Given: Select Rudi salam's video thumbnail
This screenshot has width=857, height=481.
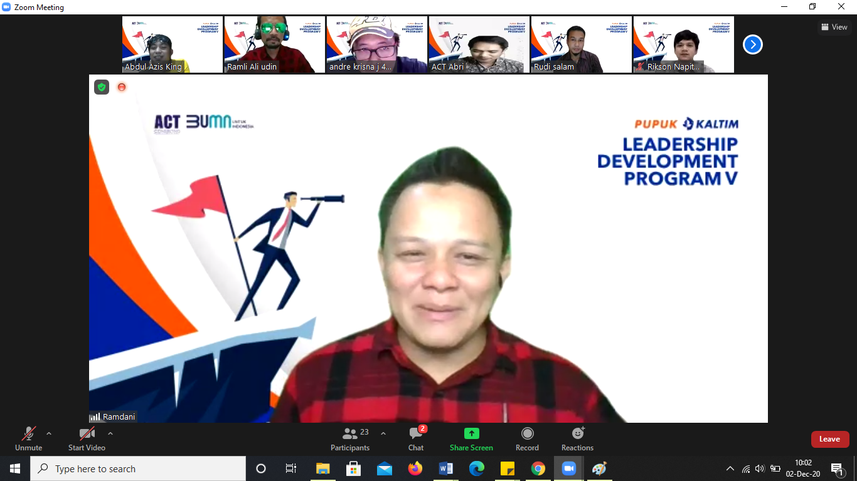Looking at the screenshot, I should (581, 44).
